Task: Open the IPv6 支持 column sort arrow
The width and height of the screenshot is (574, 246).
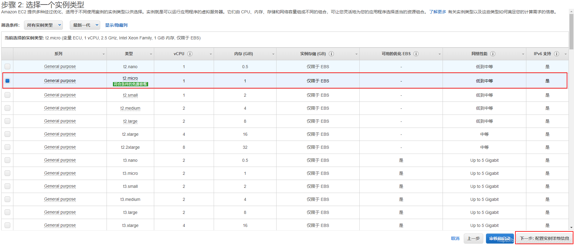Action: point(566,54)
